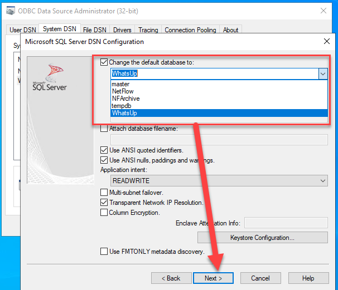
Task: Open the Drivers tab
Action: (x=122, y=30)
